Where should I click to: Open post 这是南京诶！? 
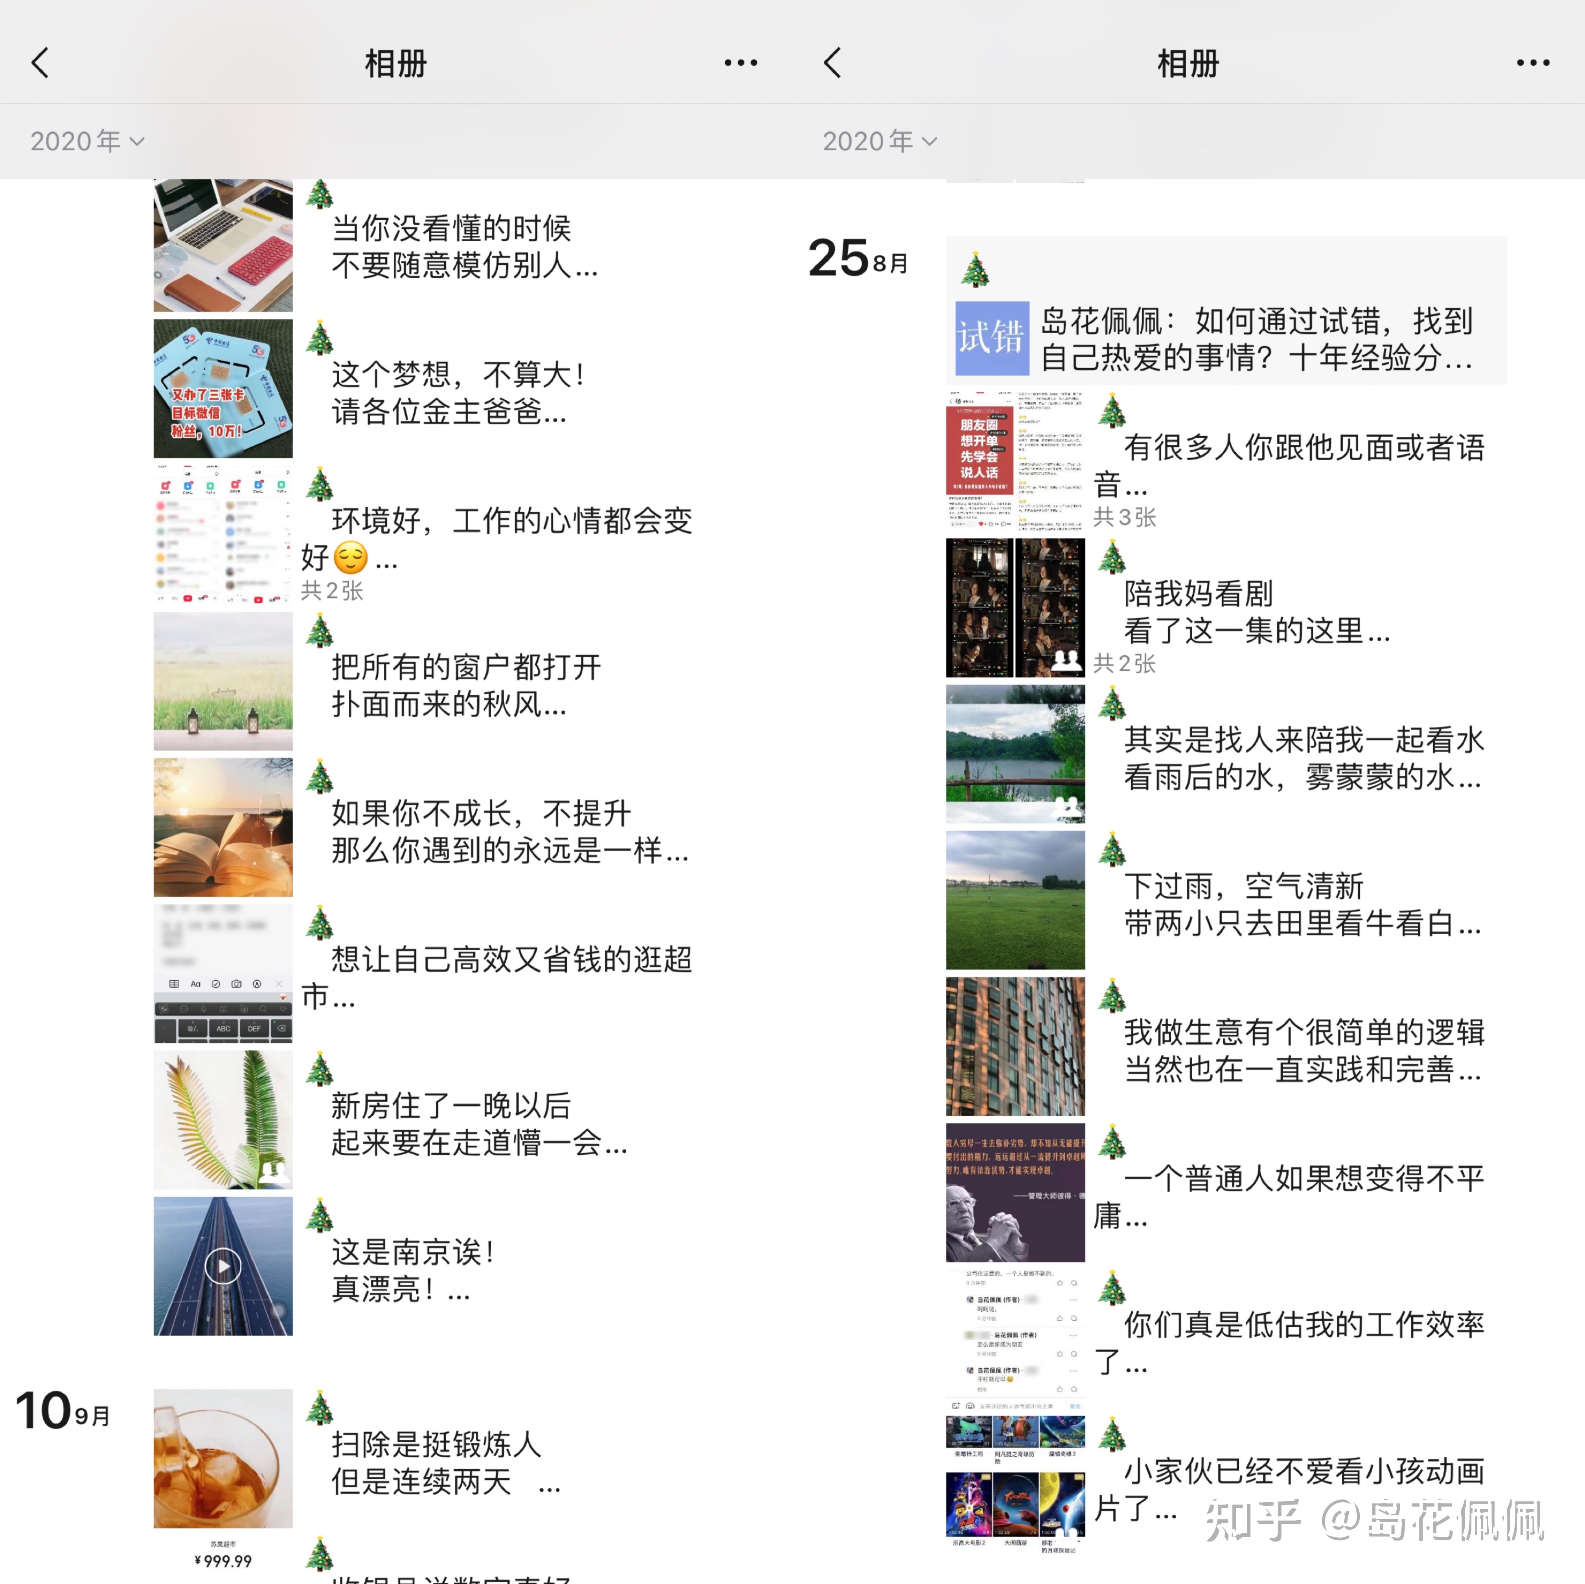(x=413, y=1270)
